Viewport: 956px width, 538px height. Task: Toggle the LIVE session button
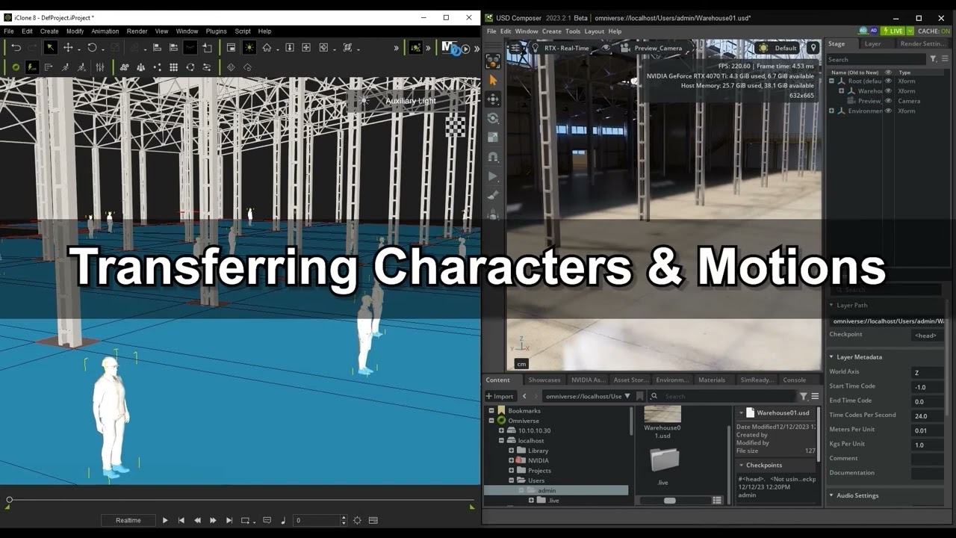pyautogui.click(x=893, y=31)
